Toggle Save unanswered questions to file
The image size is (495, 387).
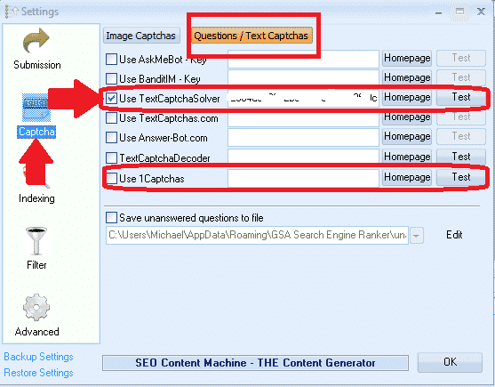pyautogui.click(x=111, y=218)
